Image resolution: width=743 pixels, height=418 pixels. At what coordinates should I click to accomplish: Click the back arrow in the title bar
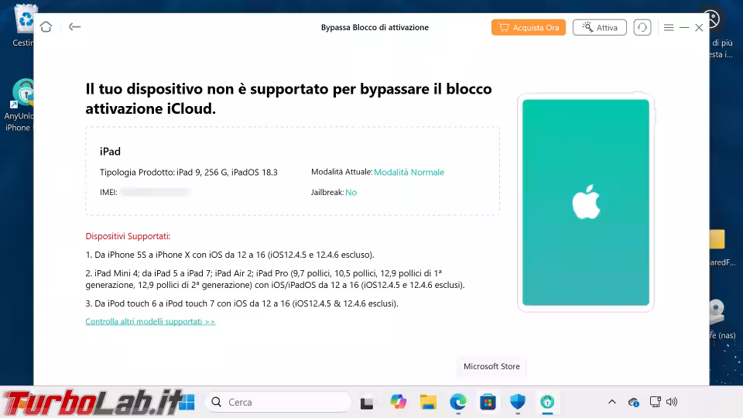tap(74, 27)
